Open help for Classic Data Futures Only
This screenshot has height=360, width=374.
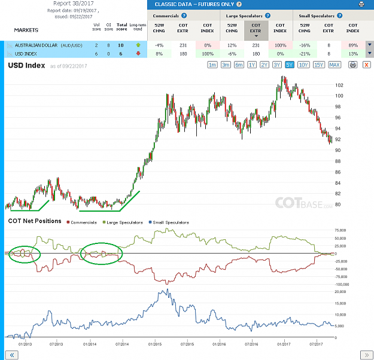[x=239, y=4]
